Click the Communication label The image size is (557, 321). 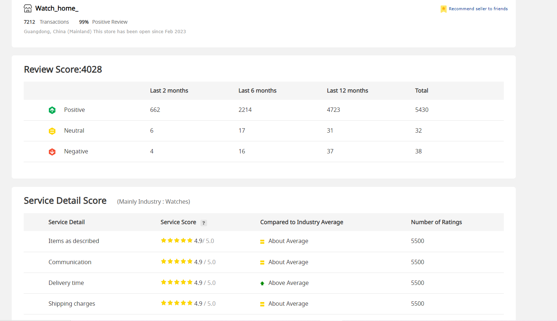[70, 262]
